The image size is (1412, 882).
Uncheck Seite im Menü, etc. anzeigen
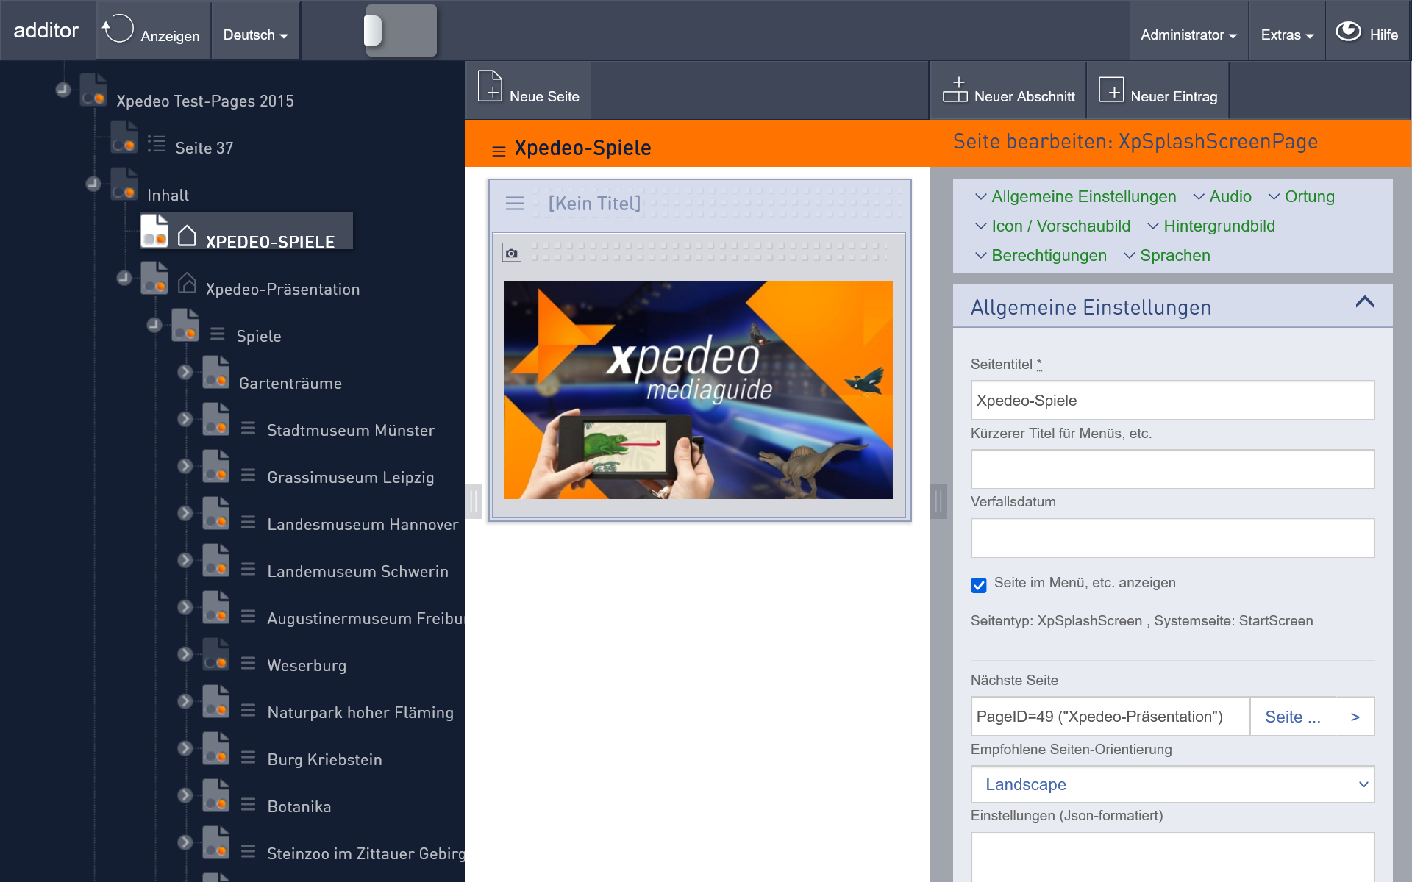[x=979, y=585]
